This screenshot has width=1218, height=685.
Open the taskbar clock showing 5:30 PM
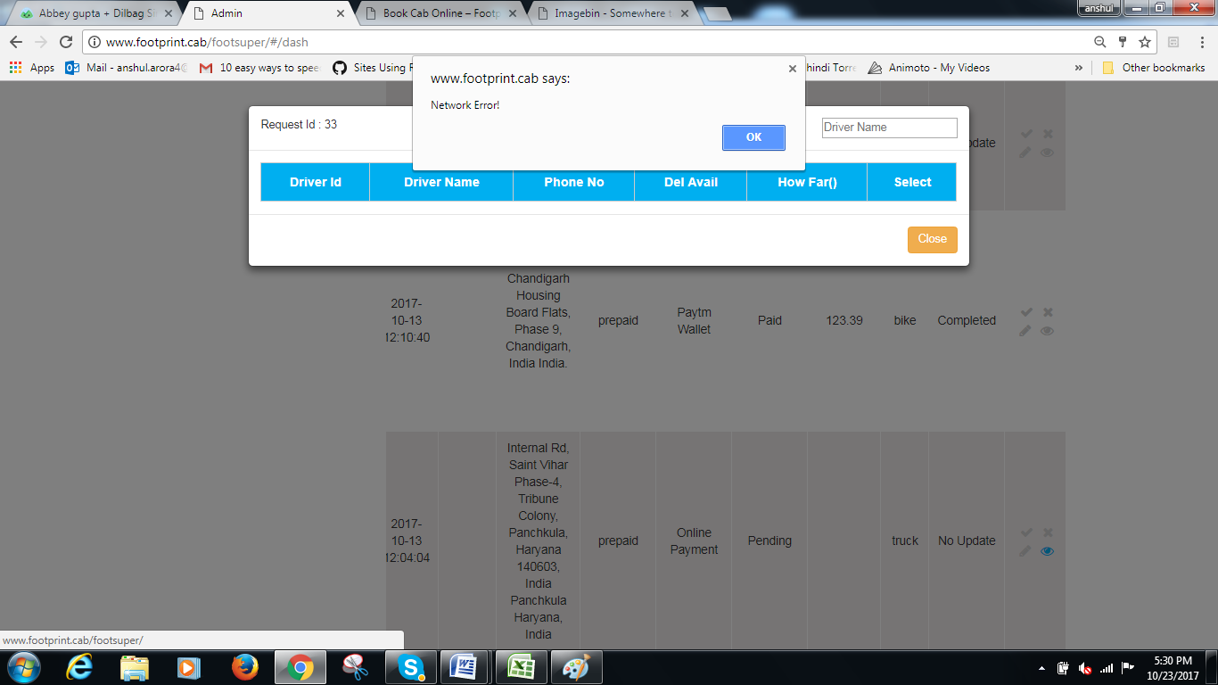click(x=1173, y=668)
